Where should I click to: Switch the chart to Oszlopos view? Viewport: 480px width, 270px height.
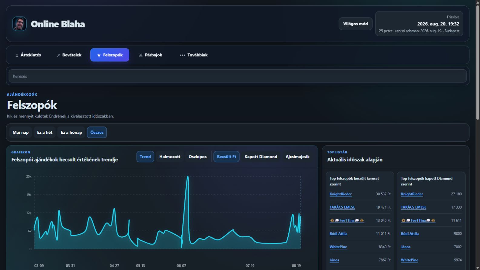pos(198,156)
